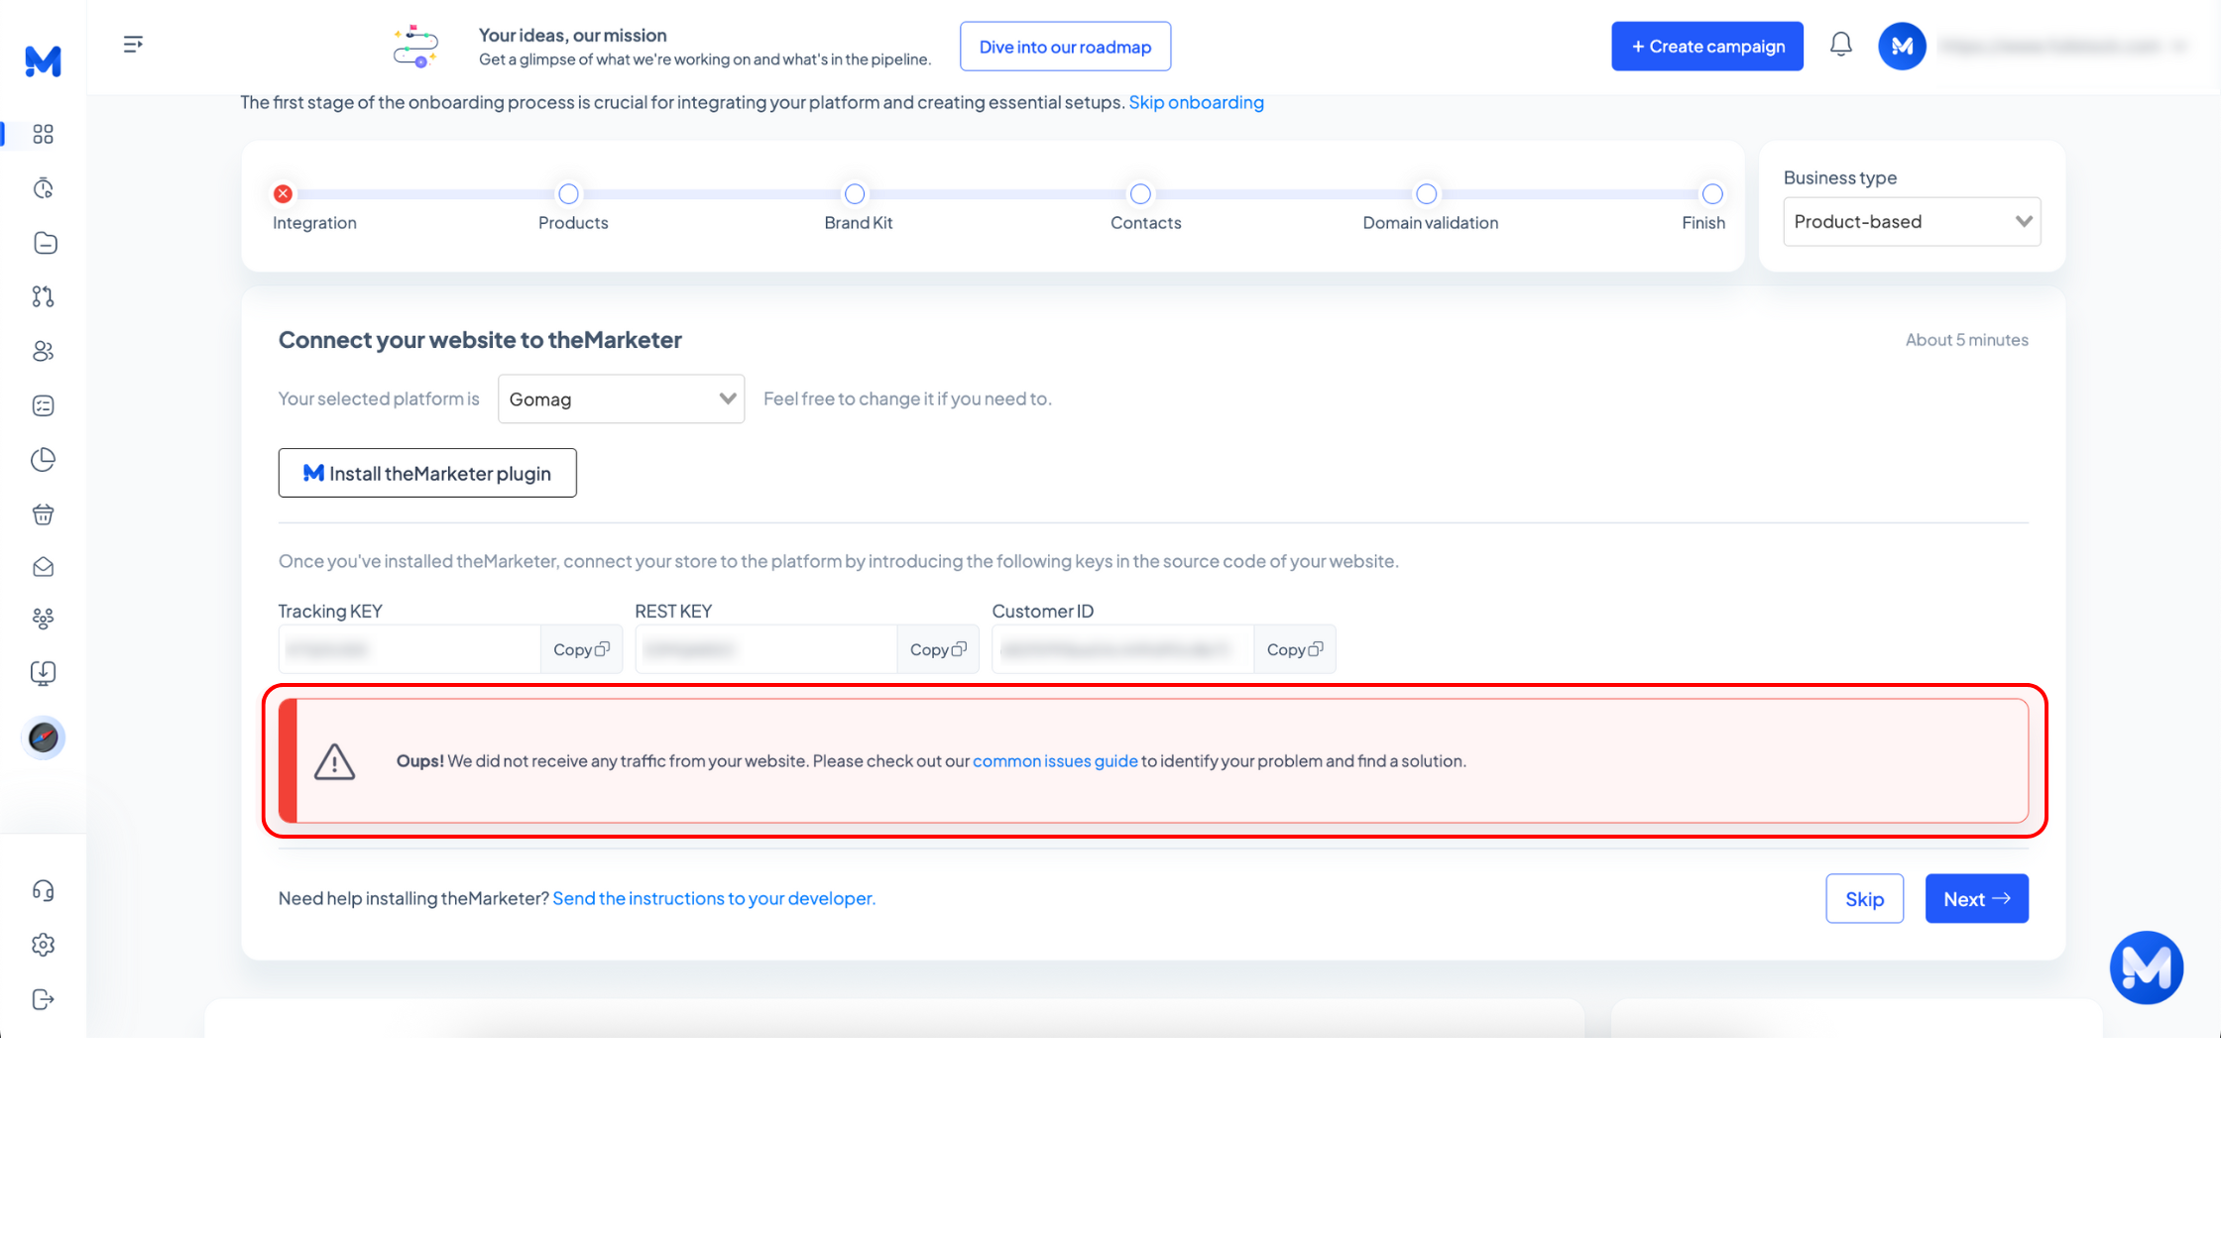Open the shopping basket icon in sidebar
Screen dimensions: 2221x1249
point(43,513)
